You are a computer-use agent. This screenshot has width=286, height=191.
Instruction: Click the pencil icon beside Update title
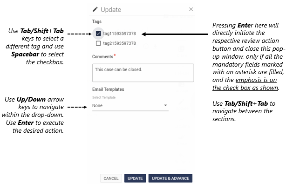pyautogui.click(x=95, y=9)
